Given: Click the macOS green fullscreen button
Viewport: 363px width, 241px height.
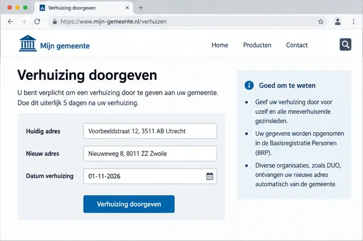Looking at the screenshot, I should pyautogui.click(x=25, y=8).
